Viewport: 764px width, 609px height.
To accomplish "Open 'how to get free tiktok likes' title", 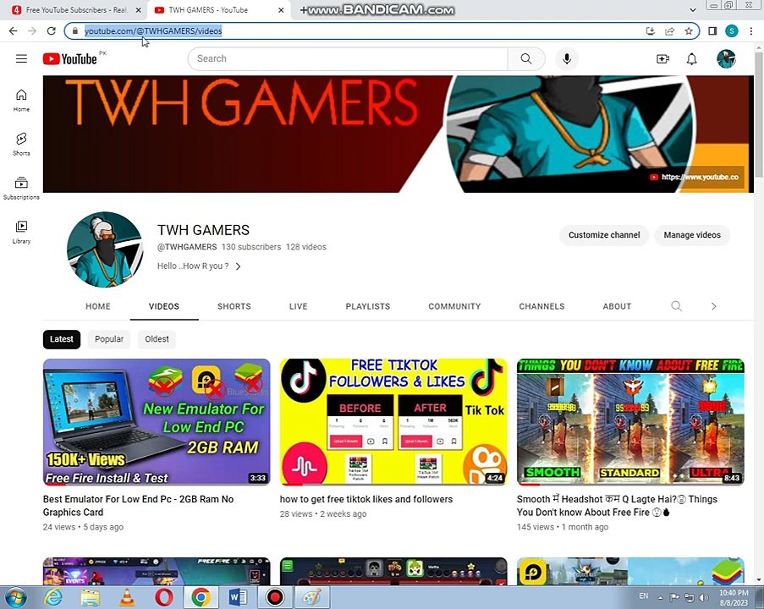I will [366, 499].
